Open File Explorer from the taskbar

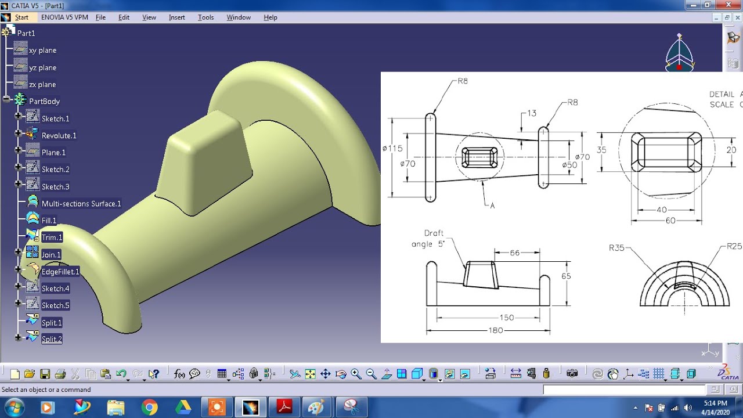116,408
